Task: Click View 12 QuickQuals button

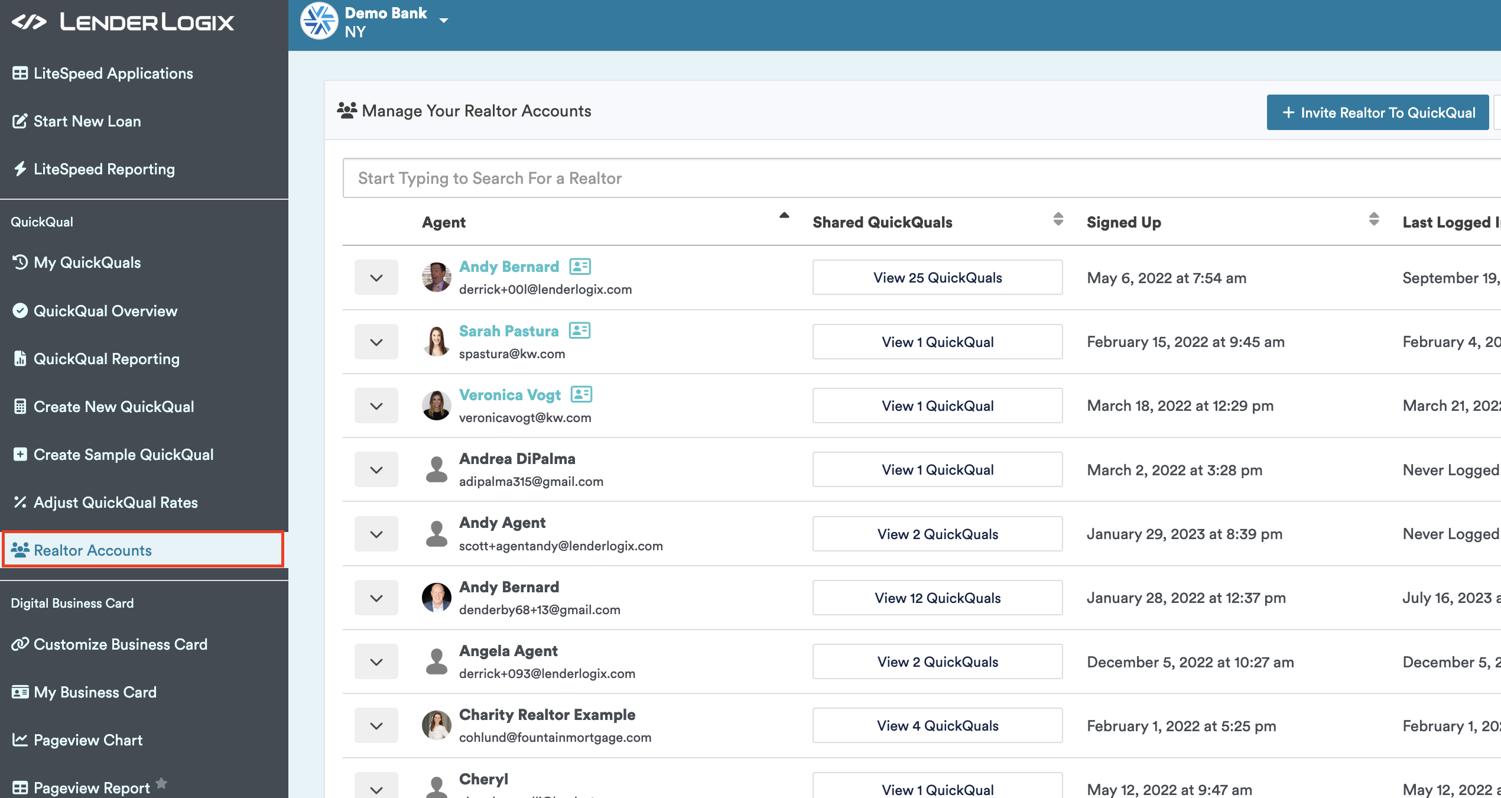Action: coord(937,598)
